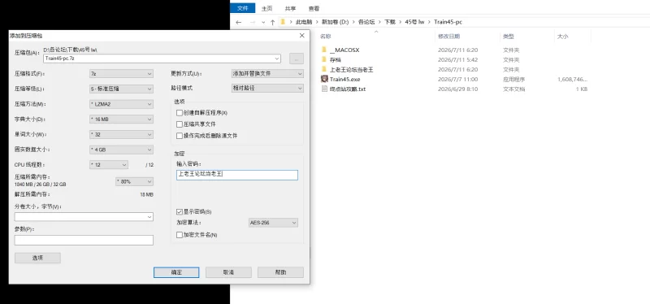Click the 终点站攻略.txt document icon
Image resolution: width=650 pixels, height=304 pixels.
pos(324,89)
